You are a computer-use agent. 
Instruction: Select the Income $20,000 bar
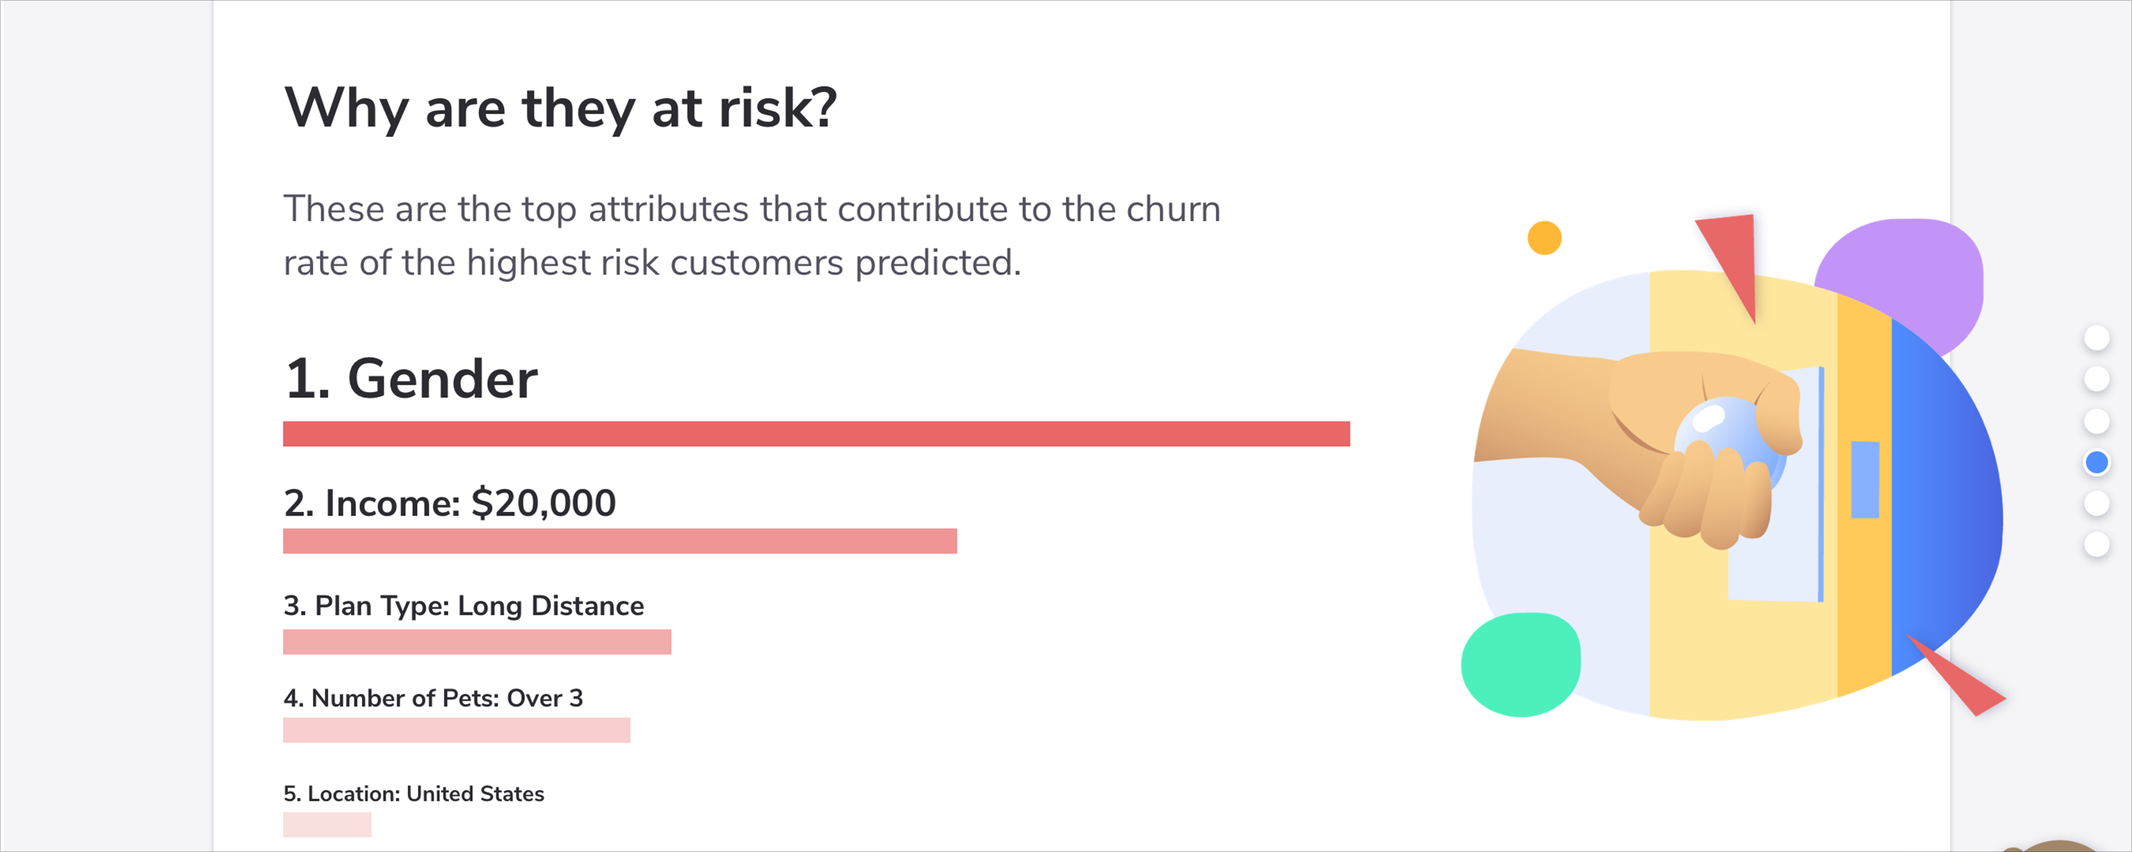[x=620, y=541]
